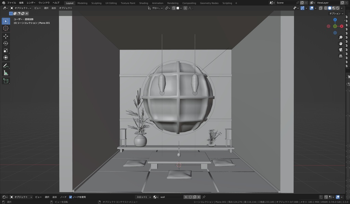The width and height of the screenshot is (350, 204).
Task: Open the レンダー menu
Action: coord(31,2)
